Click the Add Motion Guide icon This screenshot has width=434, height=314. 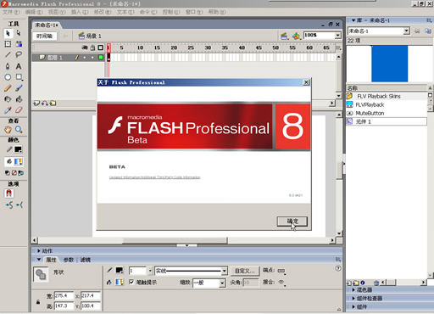point(45,104)
